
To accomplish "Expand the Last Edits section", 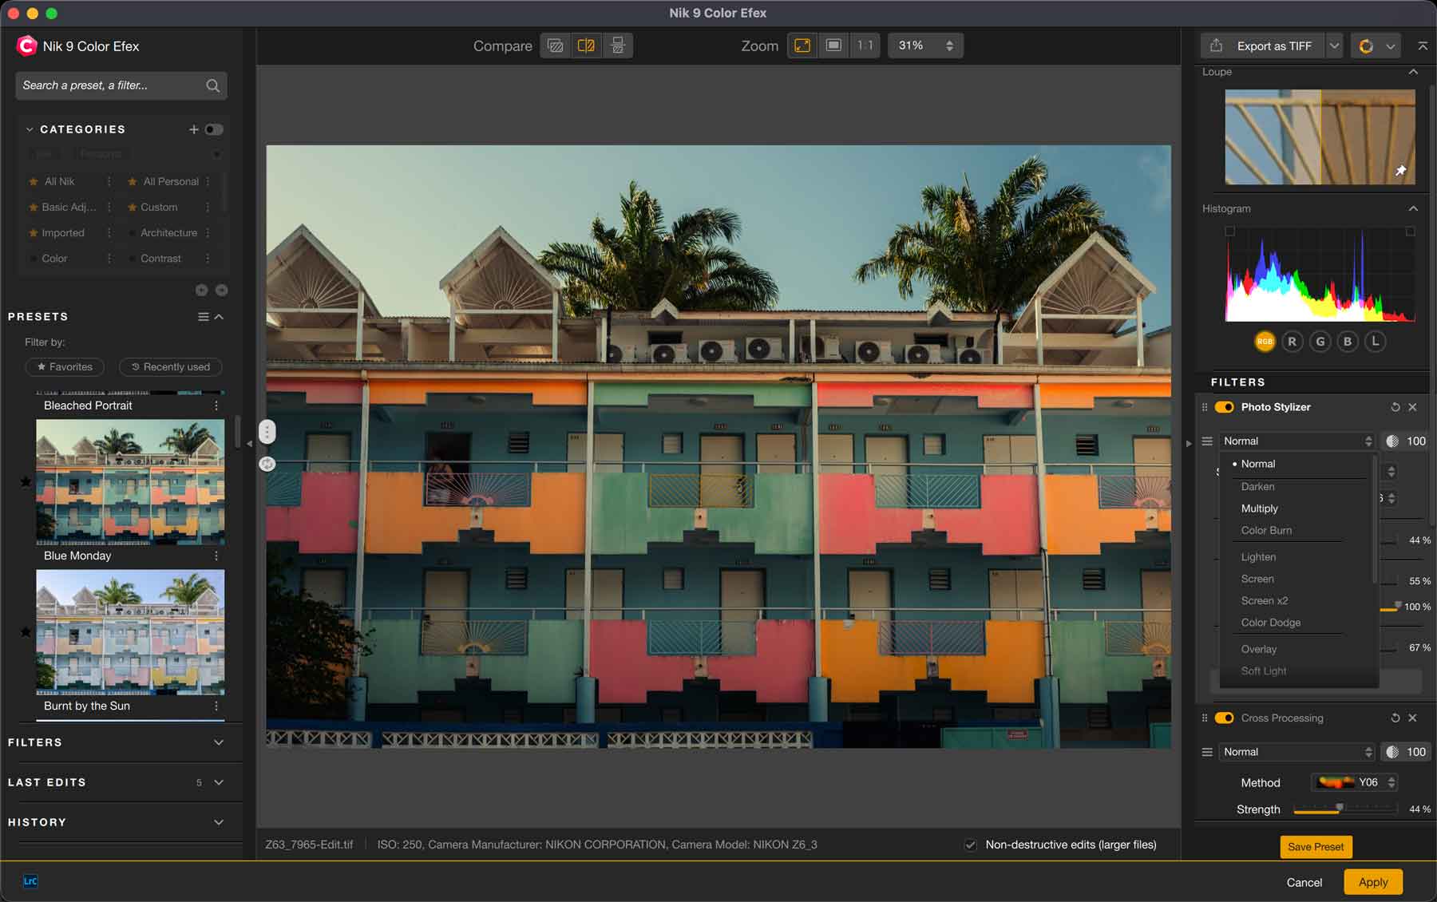I will [x=218, y=782].
